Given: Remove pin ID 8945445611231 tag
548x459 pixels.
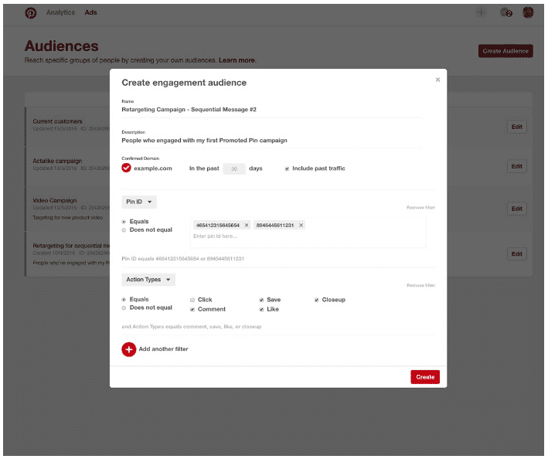Looking at the screenshot, I should click(301, 226).
